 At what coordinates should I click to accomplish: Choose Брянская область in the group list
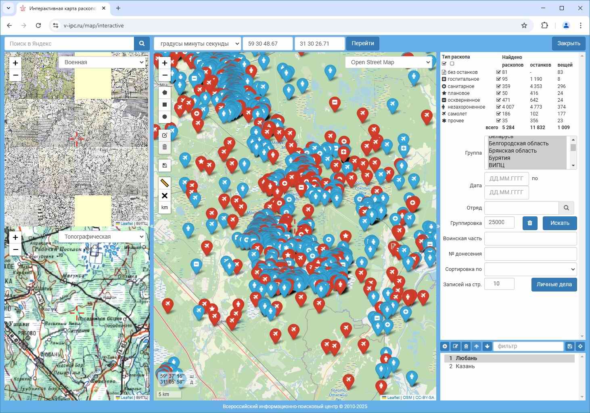pos(513,151)
